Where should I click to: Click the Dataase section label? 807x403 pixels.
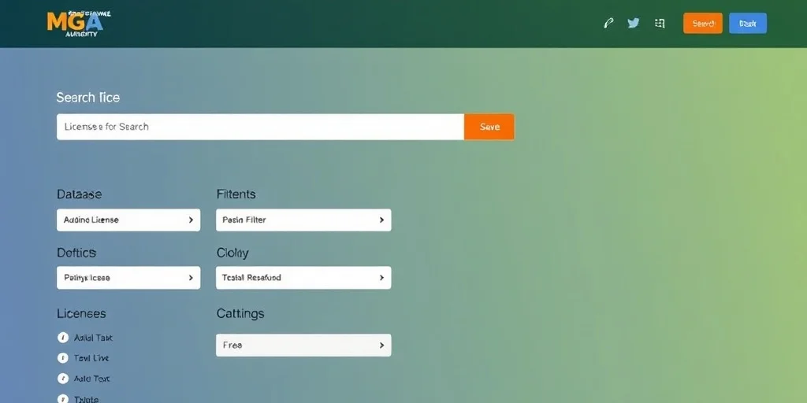pyautogui.click(x=80, y=194)
